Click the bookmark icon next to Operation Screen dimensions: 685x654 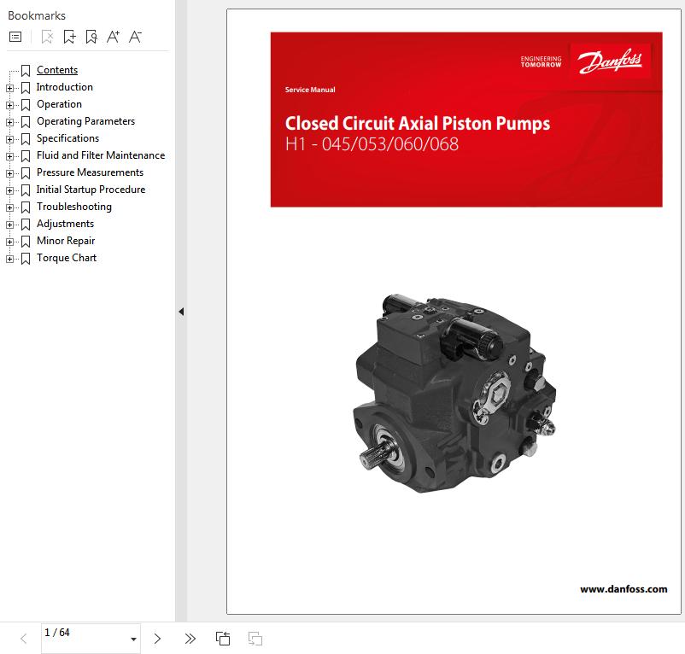pyautogui.click(x=26, y=105)
